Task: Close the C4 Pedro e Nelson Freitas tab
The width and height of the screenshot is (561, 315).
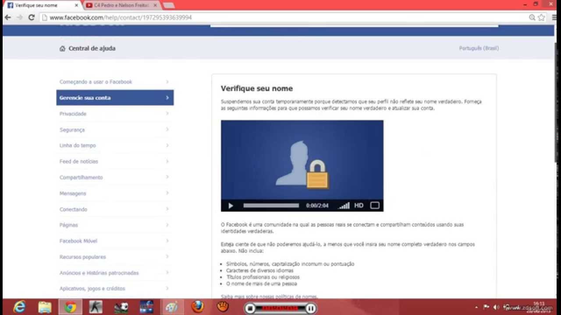Action: tap(155, 5)
